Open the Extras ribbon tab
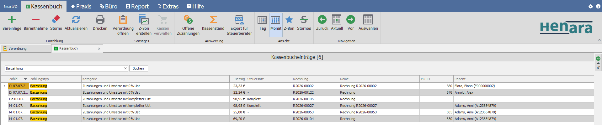 tap(168, 6)
